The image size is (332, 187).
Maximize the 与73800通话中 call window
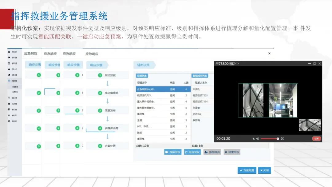tap(315, 64)
